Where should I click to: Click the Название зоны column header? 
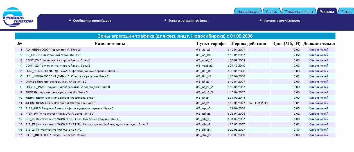[x=109, y=44]
